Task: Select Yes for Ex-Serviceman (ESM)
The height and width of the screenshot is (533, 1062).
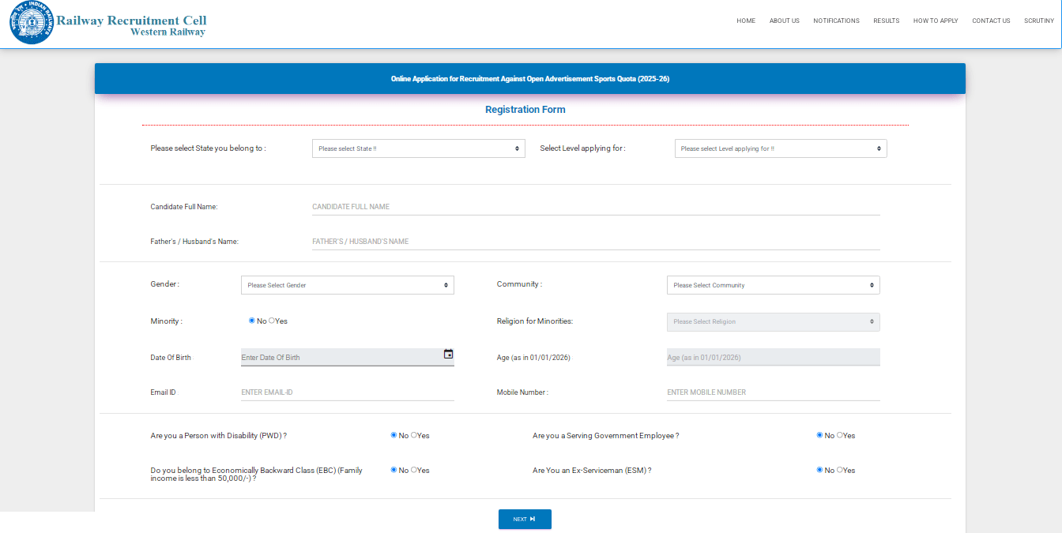Action: tap(840, 470)
